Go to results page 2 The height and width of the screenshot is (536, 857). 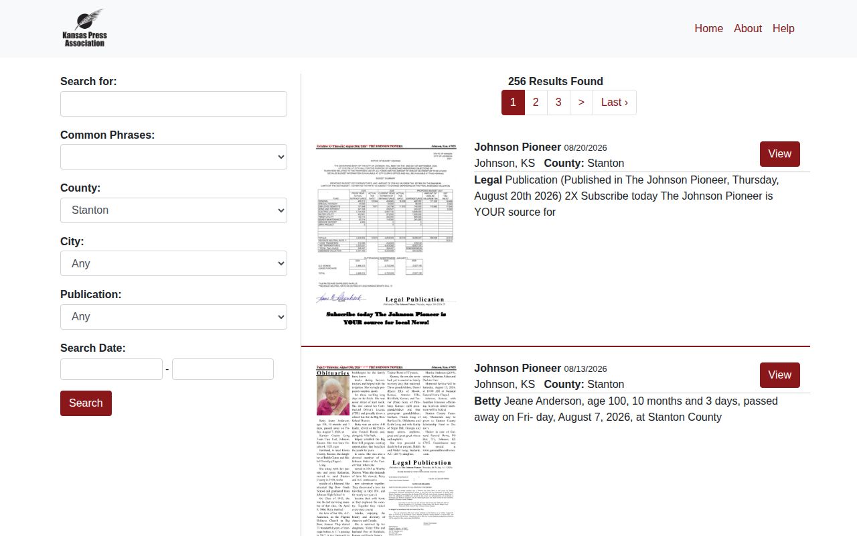coord(536,103)
